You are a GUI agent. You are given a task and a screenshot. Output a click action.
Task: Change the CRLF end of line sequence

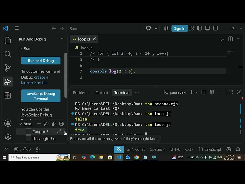coord(189,149)
